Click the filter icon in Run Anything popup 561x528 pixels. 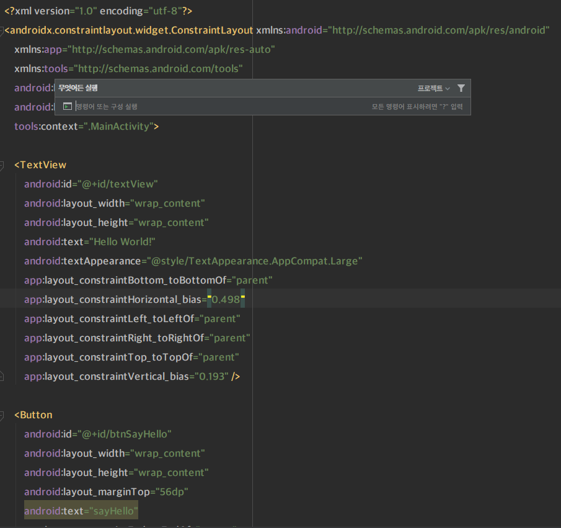[461, 88]
